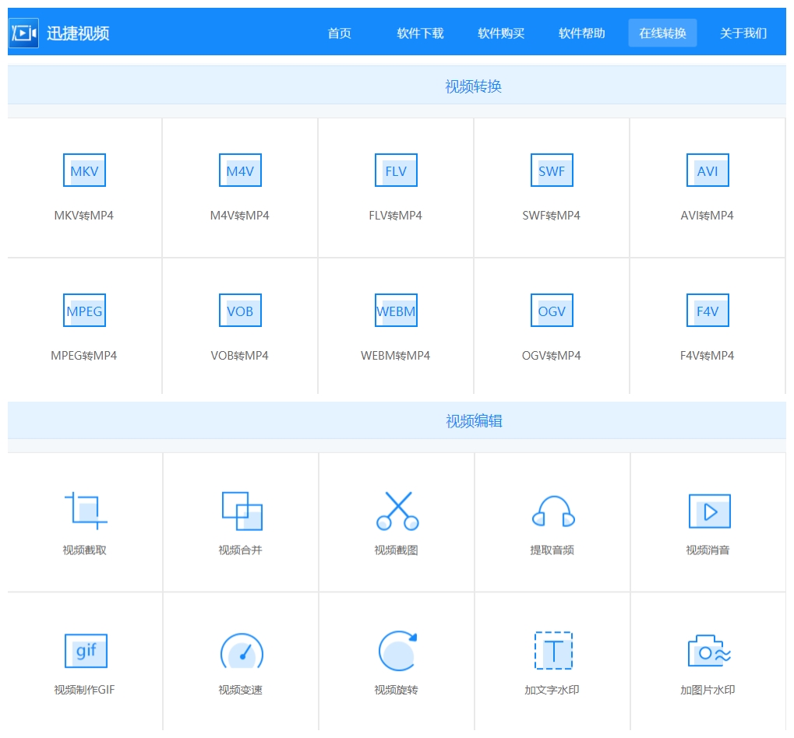Choose the gif maker icon
This screenshot has height=738, width=794.
[86, 651]
